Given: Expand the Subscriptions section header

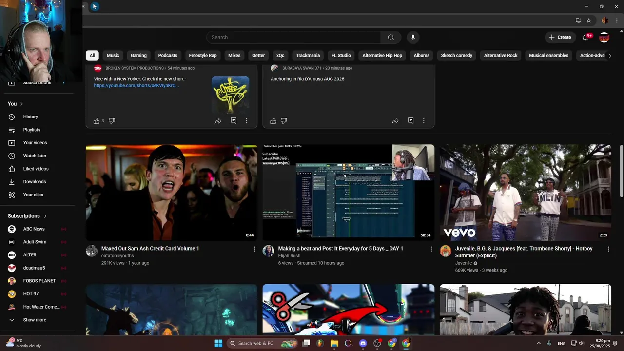Looking at the screenshot, I should pyautogui.click(x=27, y=216).
